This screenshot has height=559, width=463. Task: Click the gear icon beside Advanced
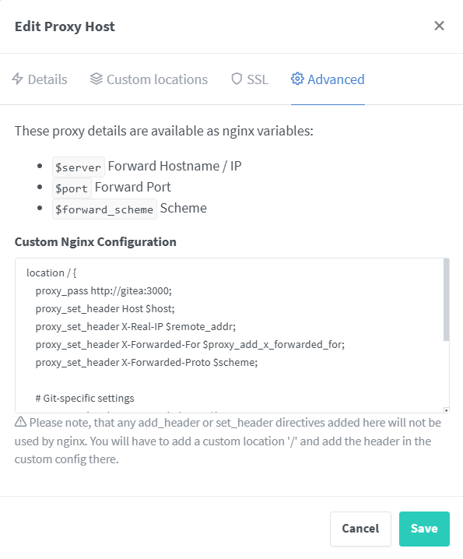(x=297, y=79)
